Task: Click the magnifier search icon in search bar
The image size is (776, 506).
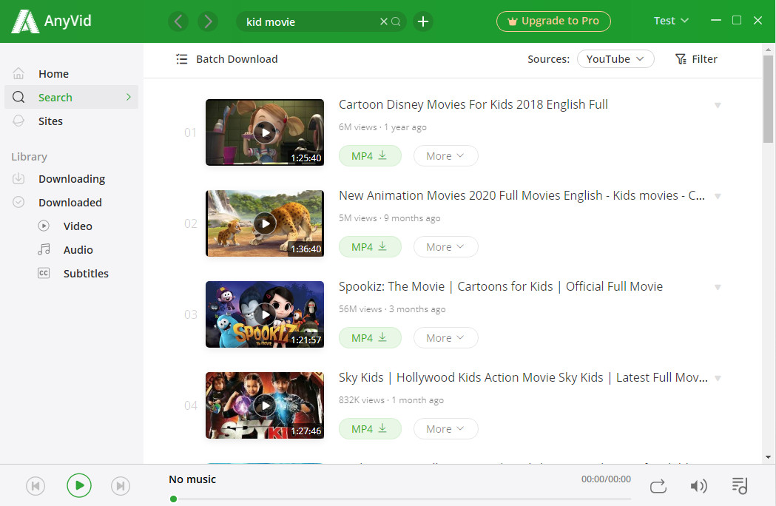Action: click(x=397, y=21)
